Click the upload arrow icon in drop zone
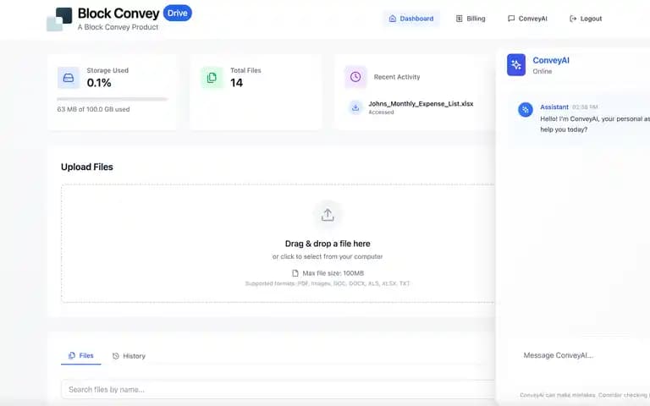Screen dimensions: 650x406 (x=328, y=215)
